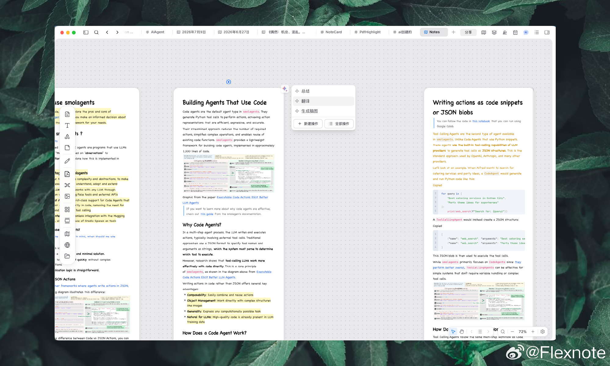Click the 'Building Agents That Use Code' heading
610x366 pixels.
[x=224, y=103]
